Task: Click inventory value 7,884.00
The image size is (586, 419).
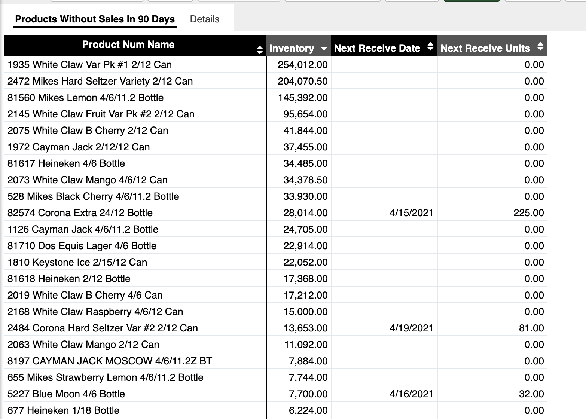Action: point(308,361)
